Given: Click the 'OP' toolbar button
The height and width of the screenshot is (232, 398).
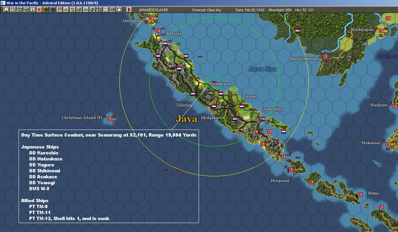Looking at the screenshot, I should pyautogui.click(x=105, y=10).
